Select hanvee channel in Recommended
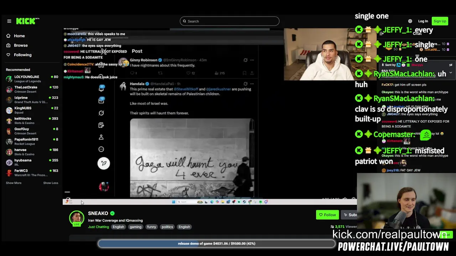The height and width of the screenshot is (256, 456). pos(32,152)
